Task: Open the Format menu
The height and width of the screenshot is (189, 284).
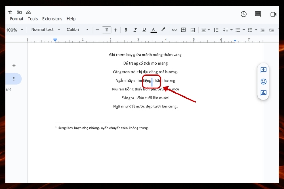Action: pos(16,19)
